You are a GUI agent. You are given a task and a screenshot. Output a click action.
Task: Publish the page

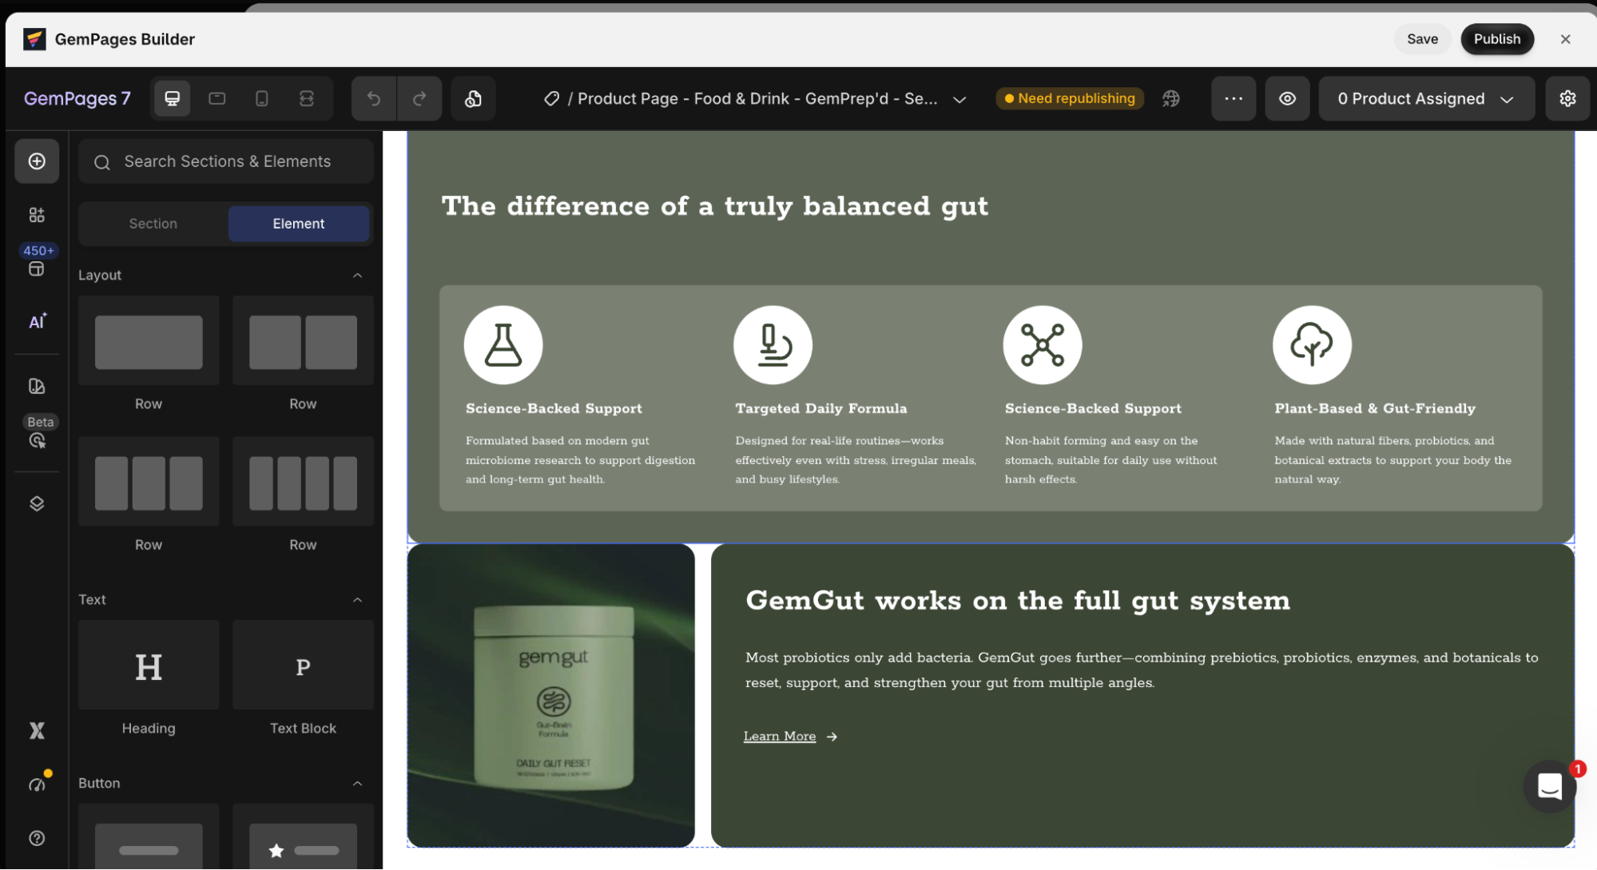point(1497,39)
